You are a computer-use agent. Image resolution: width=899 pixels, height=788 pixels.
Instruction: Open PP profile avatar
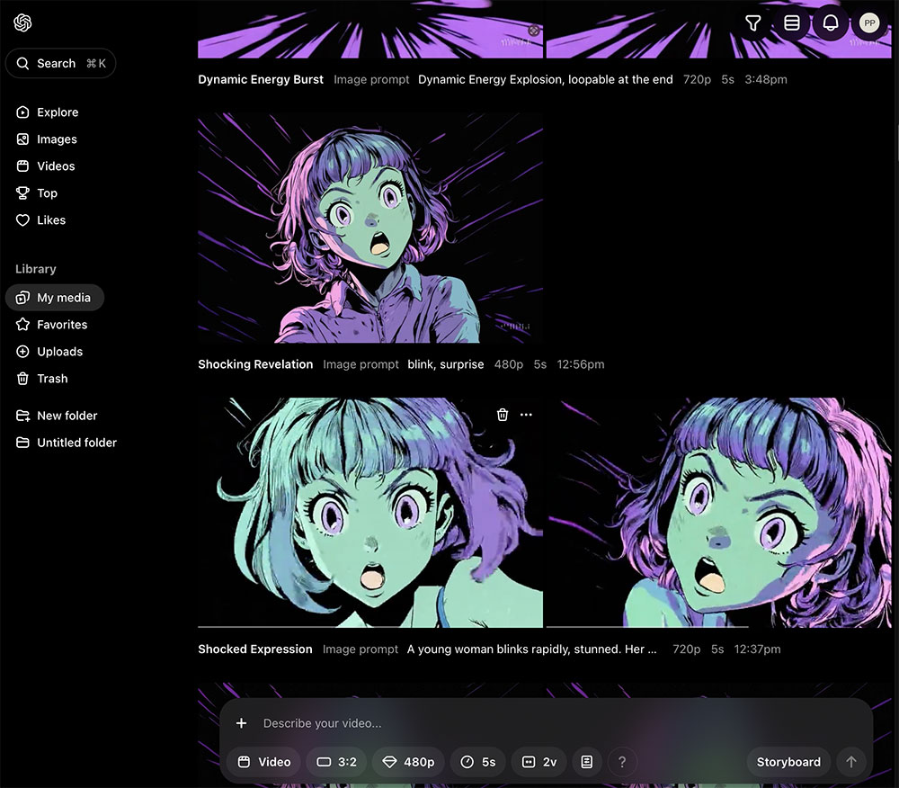point(869,23)
